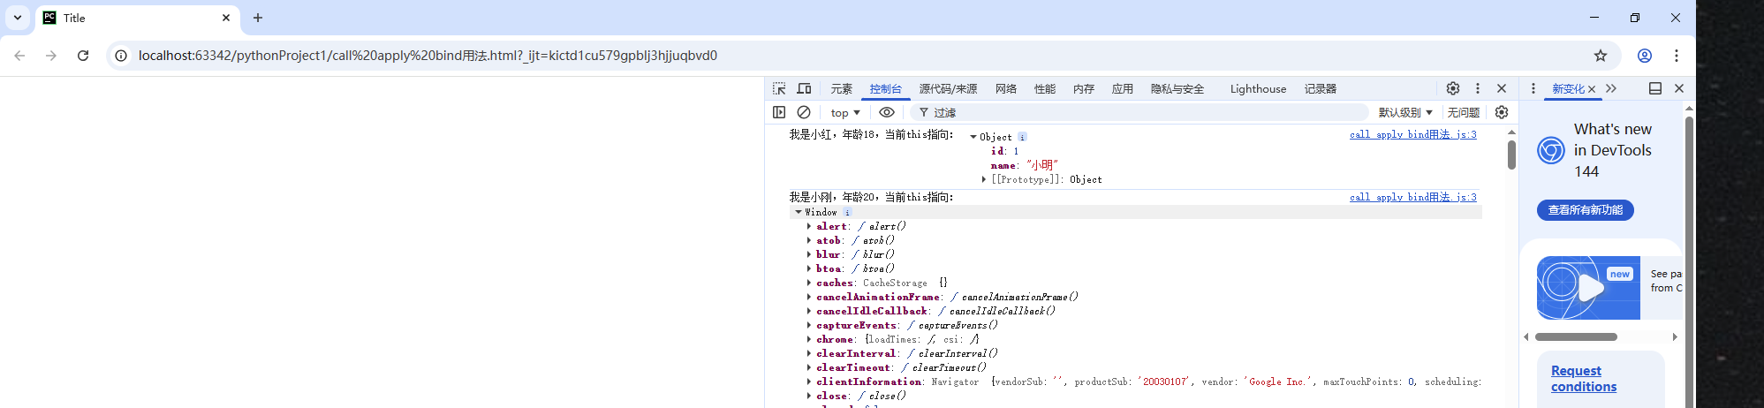Collapse the Object entry in console
1764x408 pixels.
click(x=973, y=137)
